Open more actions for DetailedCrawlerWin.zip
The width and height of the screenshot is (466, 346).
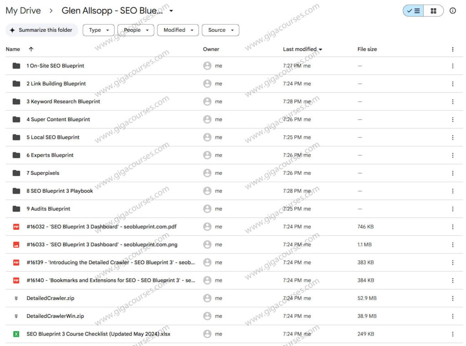click(x=452, y=316)
